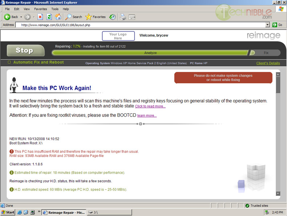This screenshot has height=216, width=287.
Task: Click the scroll up arrow of content panel
Action: (x=278, y=74)
